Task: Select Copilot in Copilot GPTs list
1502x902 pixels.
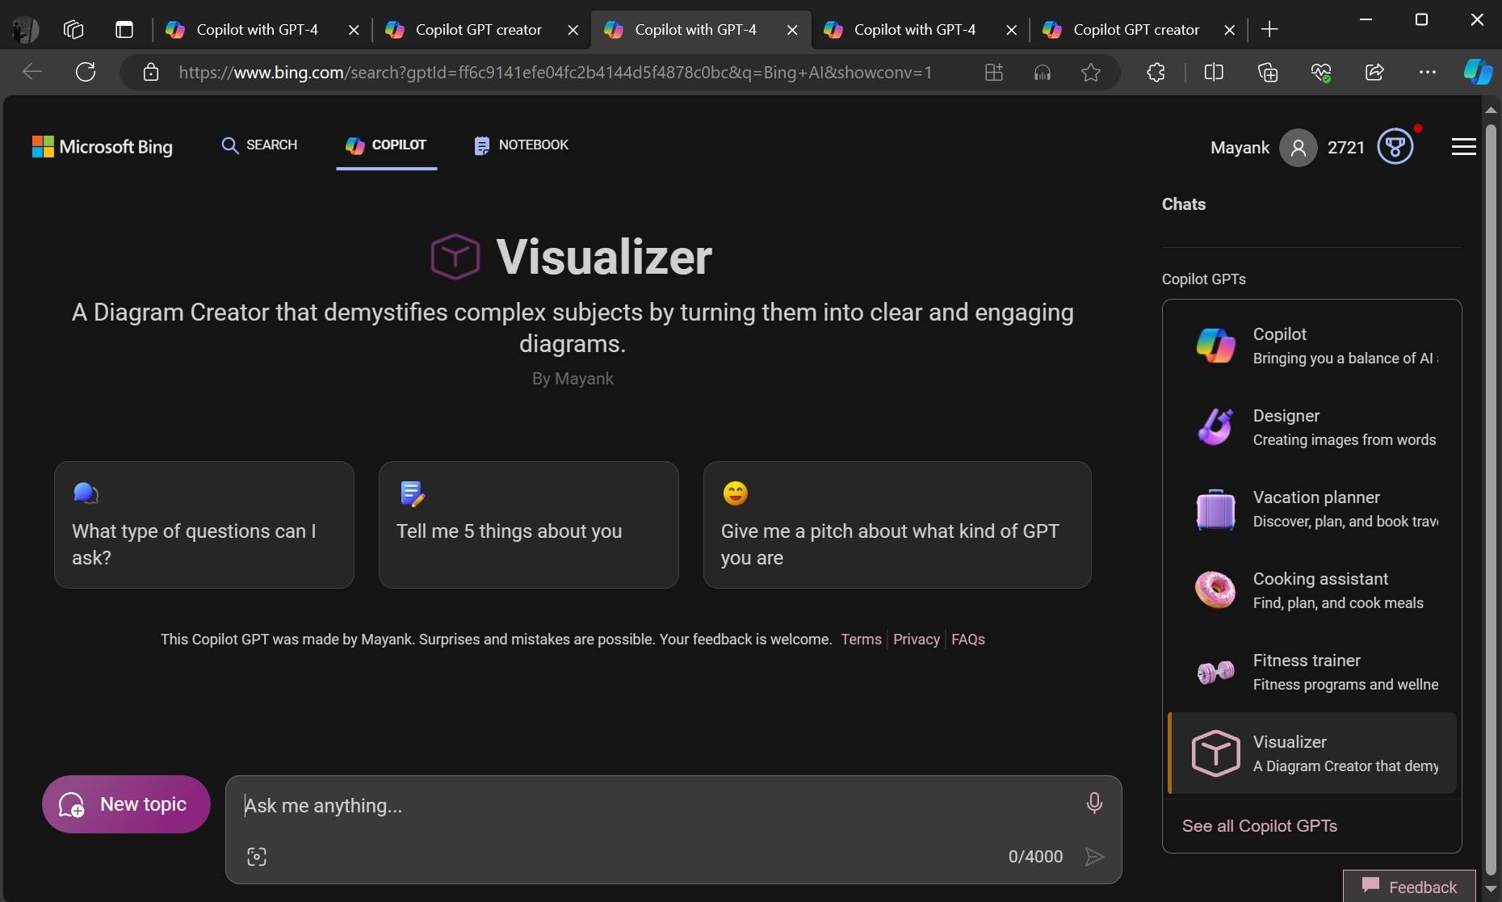Action: 1312,346
